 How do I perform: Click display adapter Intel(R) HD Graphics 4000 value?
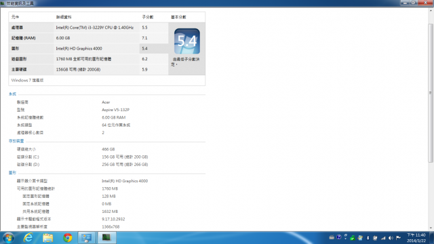pos(125,181)
